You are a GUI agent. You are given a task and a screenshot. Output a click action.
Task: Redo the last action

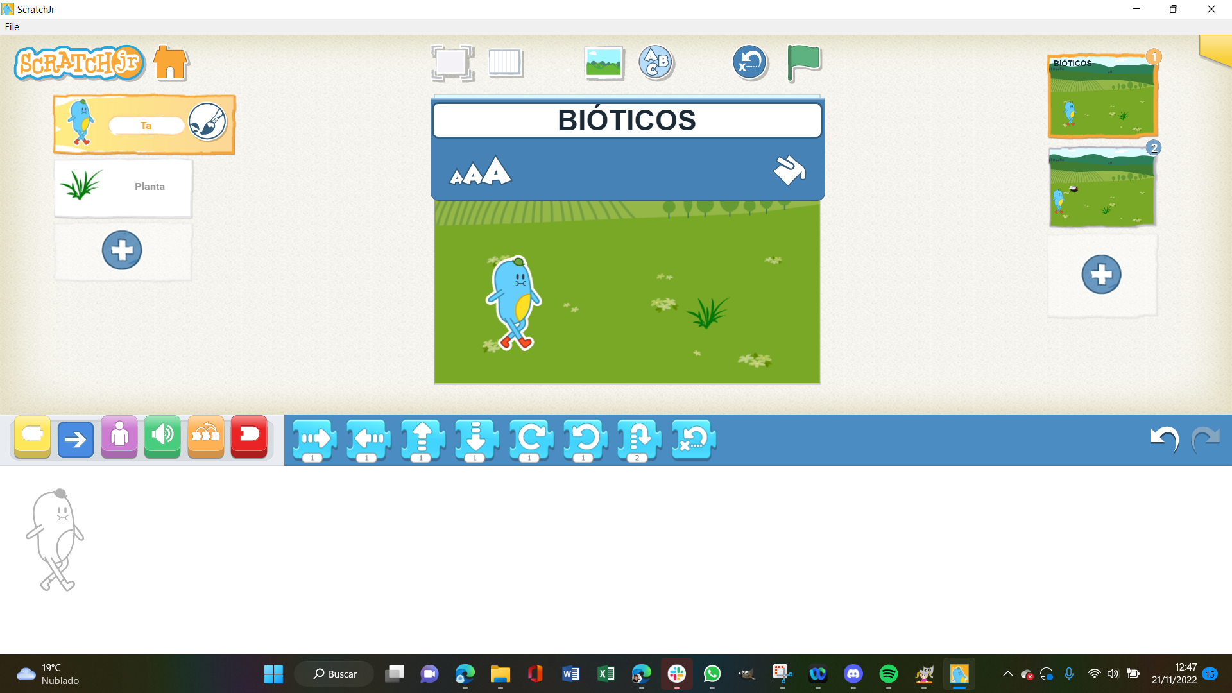tap(1206, 440)
